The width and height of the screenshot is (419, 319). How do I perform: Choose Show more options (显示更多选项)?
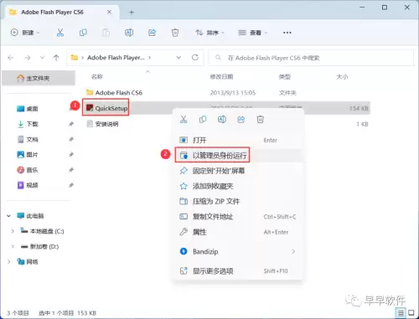tap(238, 270)
